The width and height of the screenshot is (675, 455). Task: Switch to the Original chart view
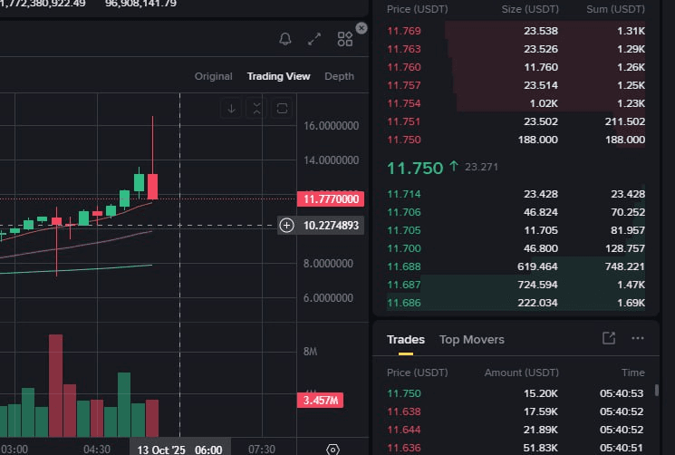coord(214,76)
